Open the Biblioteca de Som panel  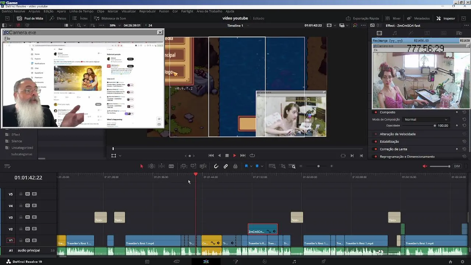(x=110, y=18)
